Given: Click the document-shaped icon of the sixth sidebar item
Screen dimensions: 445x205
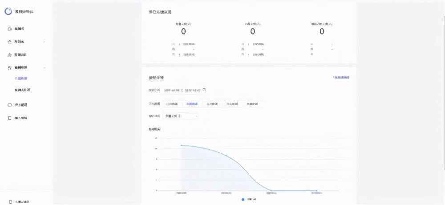Looking at the screenshot, I should point(10,118).
